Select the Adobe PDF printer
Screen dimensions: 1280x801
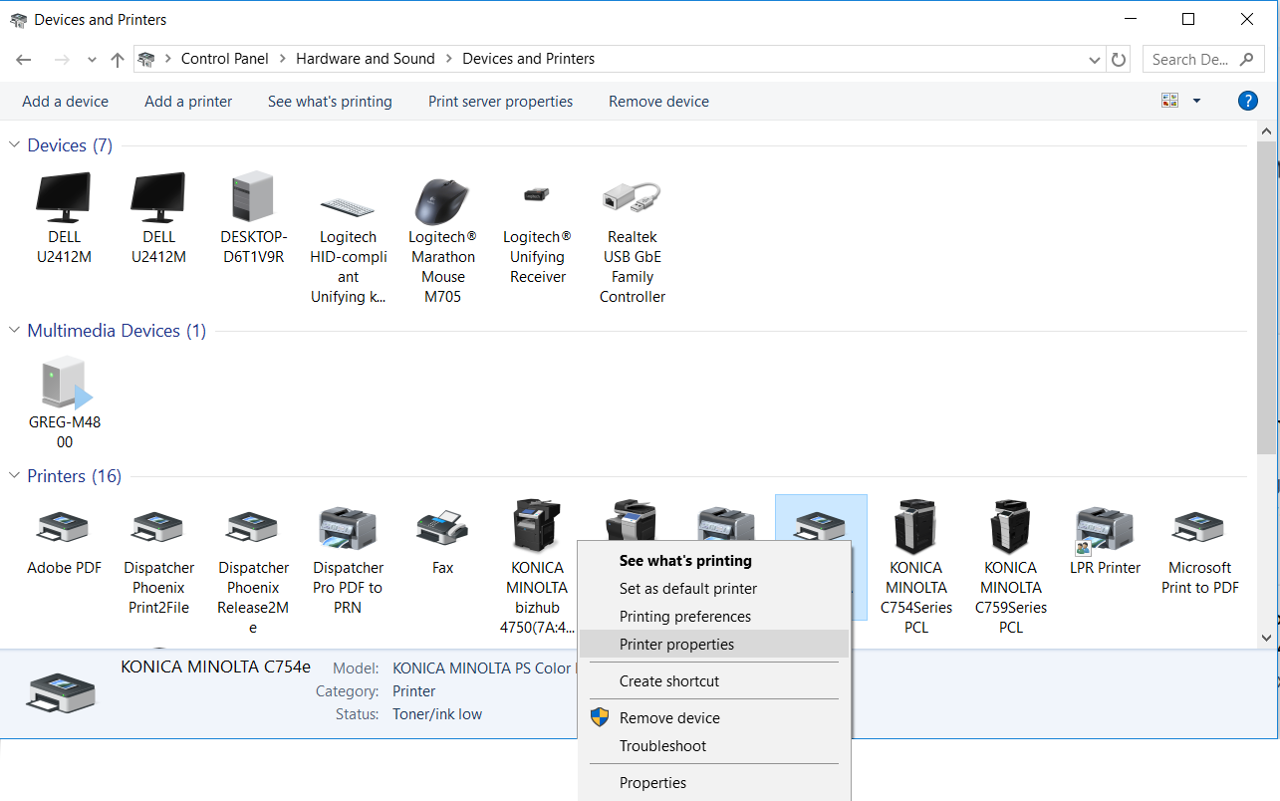click(x=64, y=526)
